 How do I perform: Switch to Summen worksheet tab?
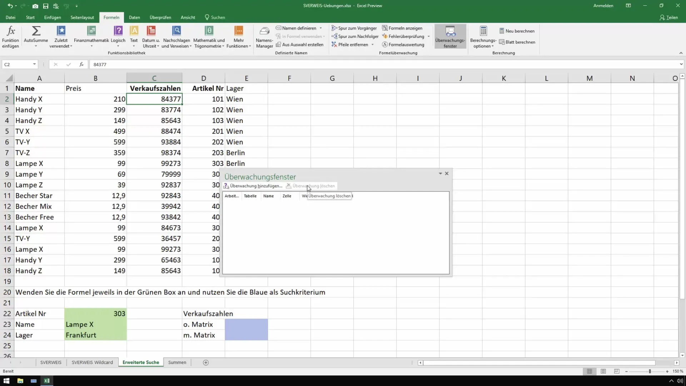(x=178, y=362)
